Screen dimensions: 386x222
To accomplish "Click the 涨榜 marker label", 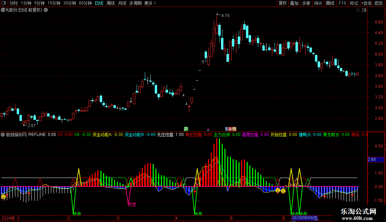I will (x=232, y=129).
